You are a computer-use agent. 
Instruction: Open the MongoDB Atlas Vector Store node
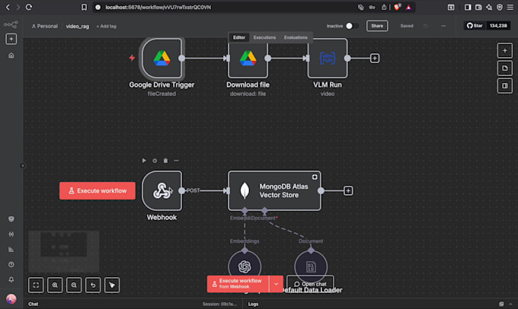[x=274, y=191]
